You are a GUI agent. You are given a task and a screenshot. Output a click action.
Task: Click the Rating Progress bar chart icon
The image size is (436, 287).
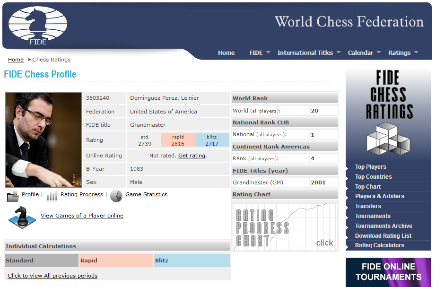(52, 196)
